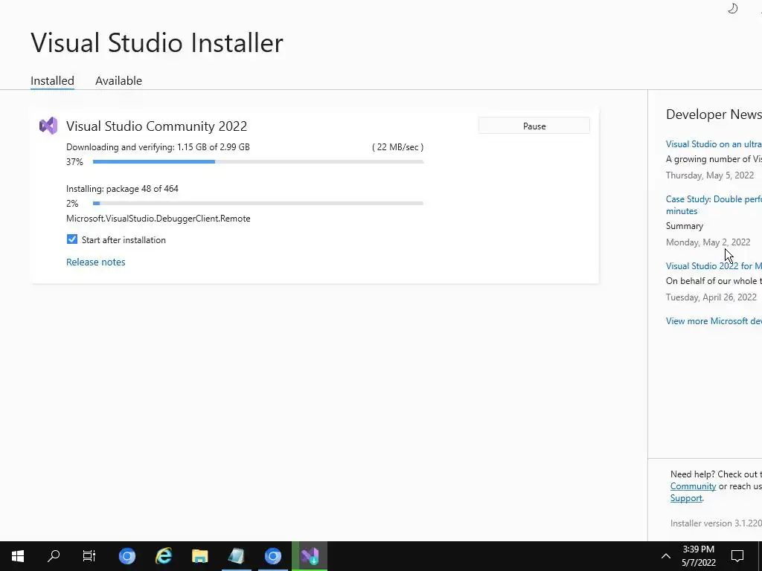This screenshot has width=762, height=571.
Task: Launch Internet Explorer from taskbar
Action: pos(164,556)
